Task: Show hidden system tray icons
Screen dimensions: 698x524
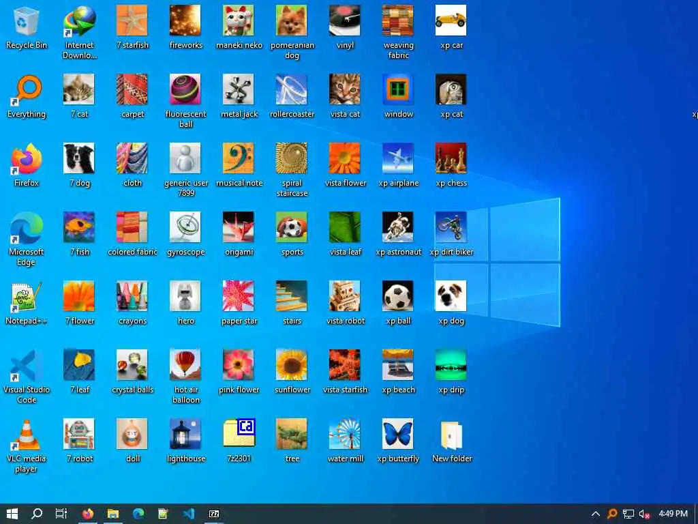Action: click(596, 514)
